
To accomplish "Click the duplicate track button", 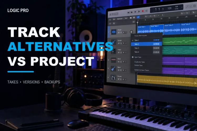I will pyautogui.click(x=114, y=23).
